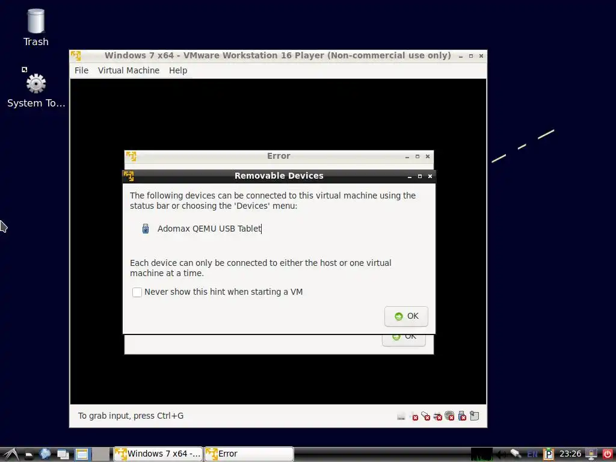Screen dimensions: 616x462
Task: Click the Error dialog title bar text
Action: 279,156
